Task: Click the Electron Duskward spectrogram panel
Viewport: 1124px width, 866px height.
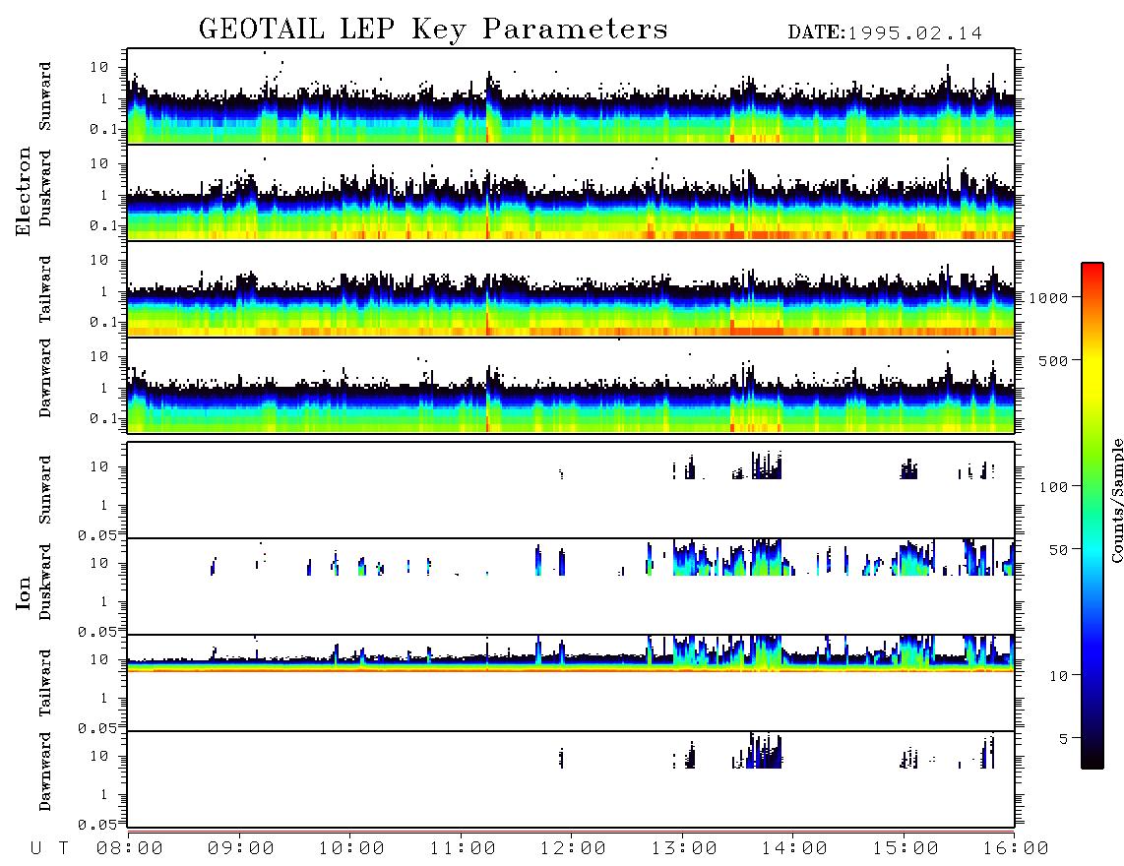Action: pos(571,192)
